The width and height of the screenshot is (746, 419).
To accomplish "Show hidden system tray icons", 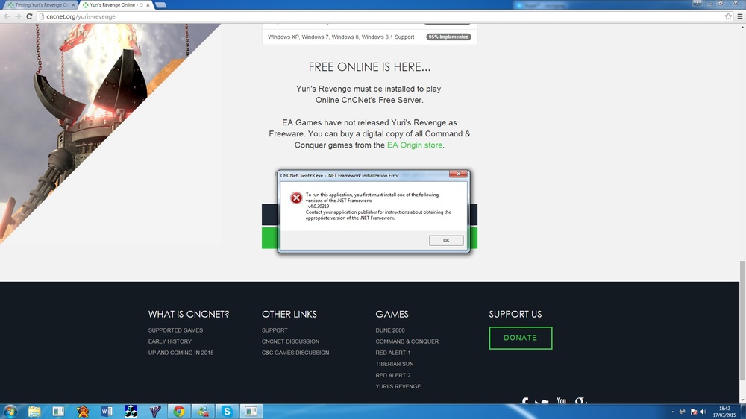I will pos(674,412).
